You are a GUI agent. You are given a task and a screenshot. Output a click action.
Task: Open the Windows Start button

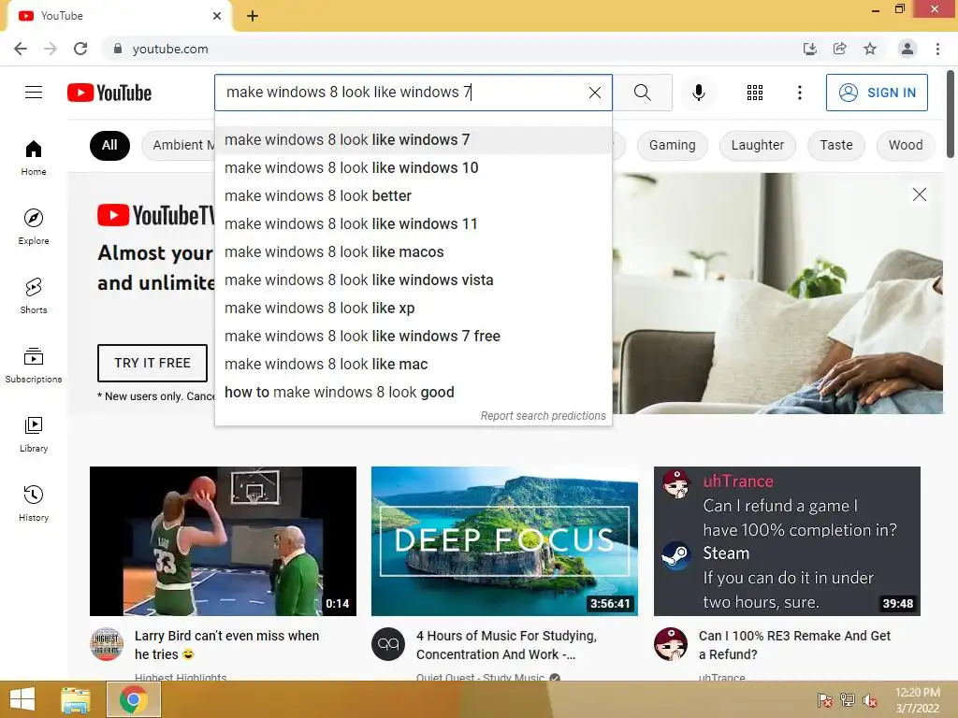pyautogui.click(x=22, y=699)
